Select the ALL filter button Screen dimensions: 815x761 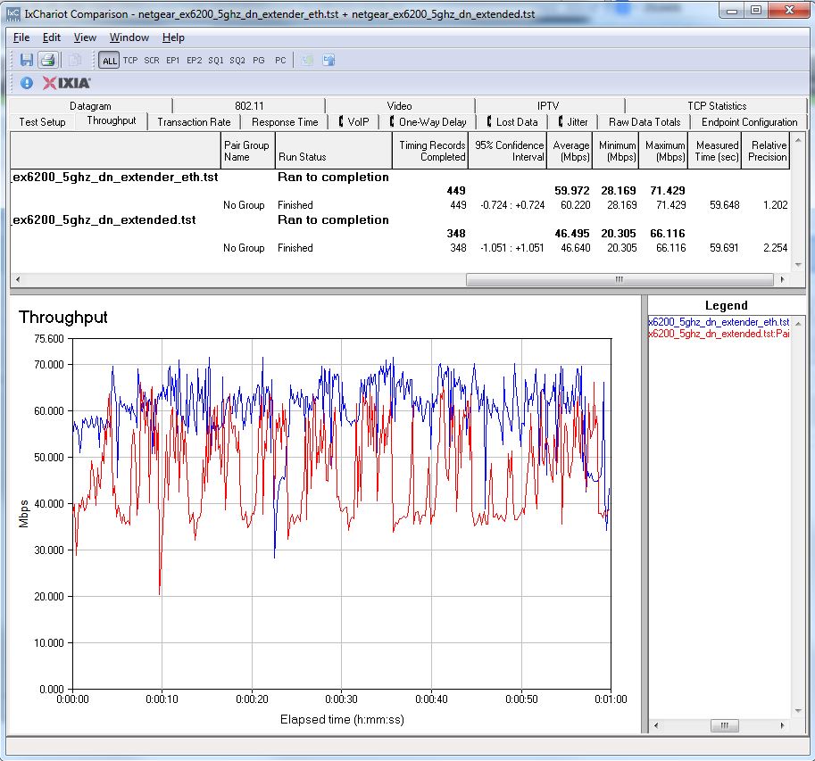tap(109, 61)
